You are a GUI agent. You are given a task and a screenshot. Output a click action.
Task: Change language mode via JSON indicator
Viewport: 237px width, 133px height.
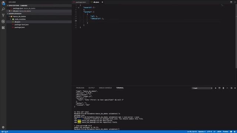click(x=219, y=132)
